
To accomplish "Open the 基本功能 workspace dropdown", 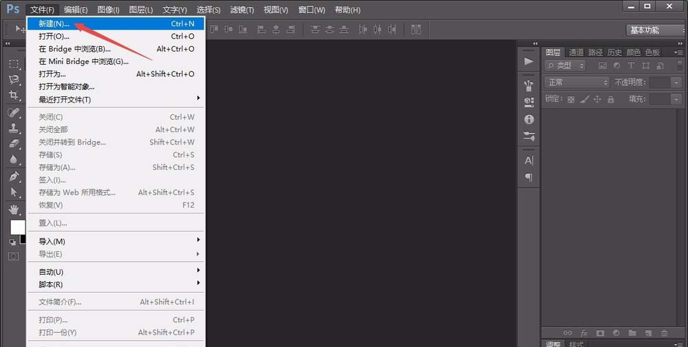I will pos(655,30).
